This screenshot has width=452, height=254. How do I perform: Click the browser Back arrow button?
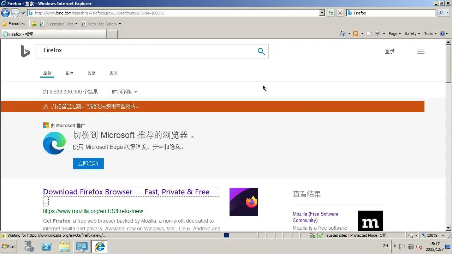[x=5, y=13]
